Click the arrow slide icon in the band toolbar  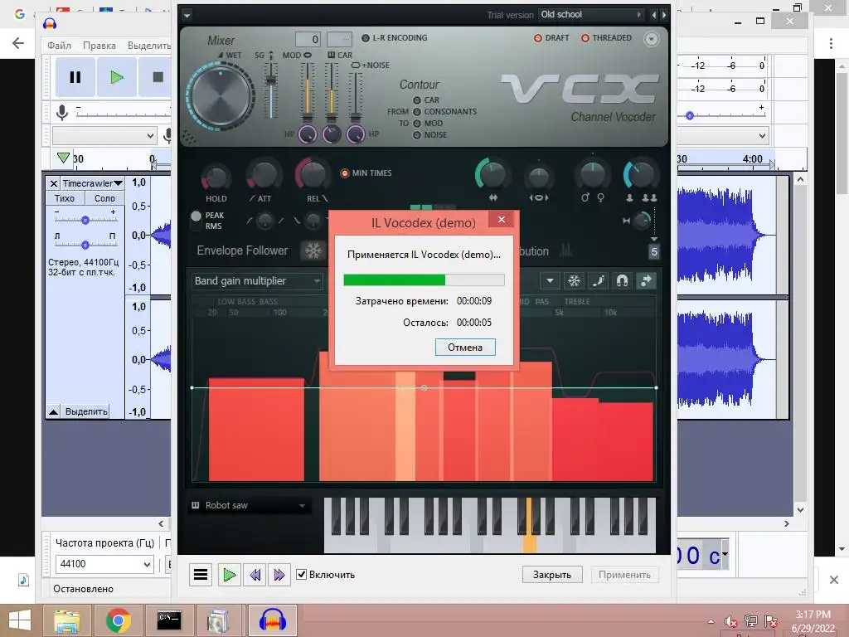pos(646,280)
